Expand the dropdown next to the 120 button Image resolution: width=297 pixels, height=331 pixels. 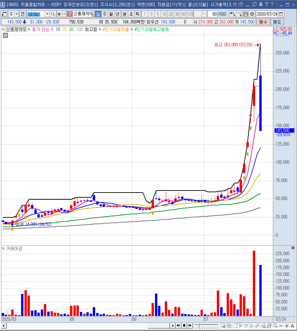[204, 14]
